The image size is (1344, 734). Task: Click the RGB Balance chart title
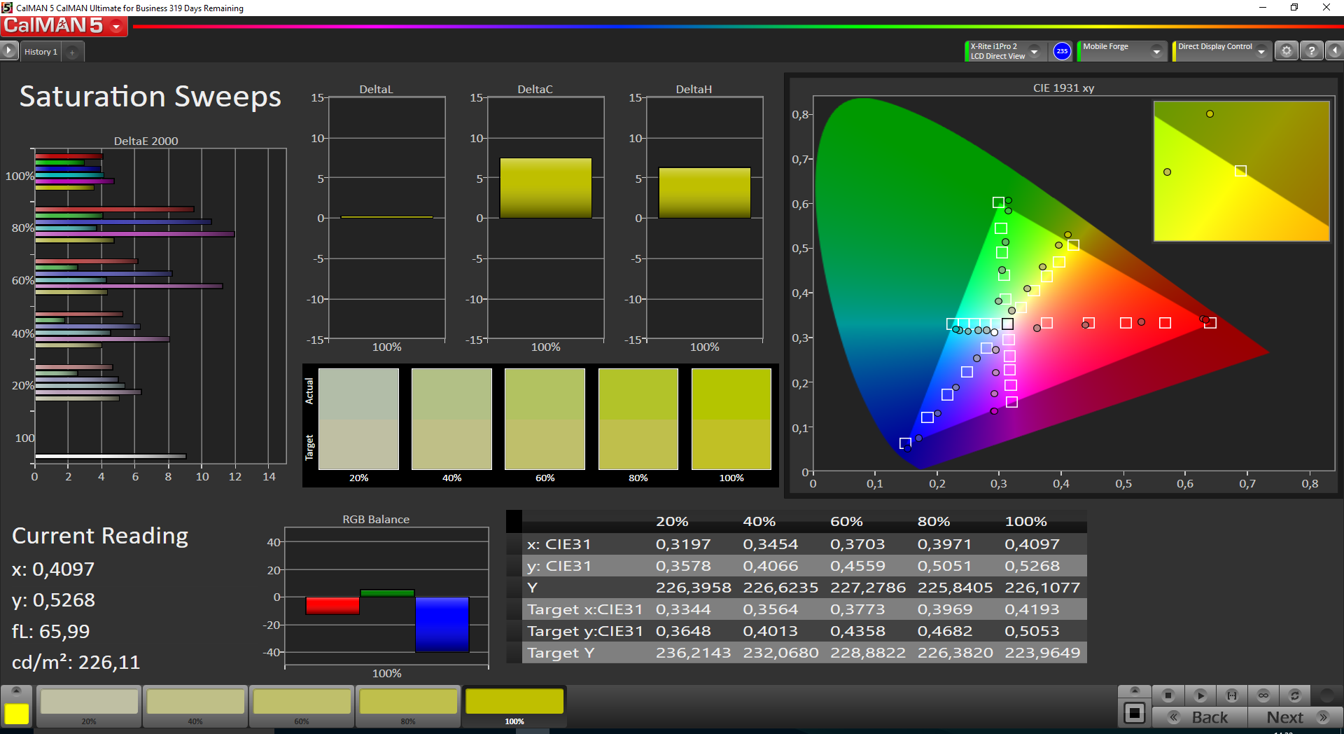point(376,520)
